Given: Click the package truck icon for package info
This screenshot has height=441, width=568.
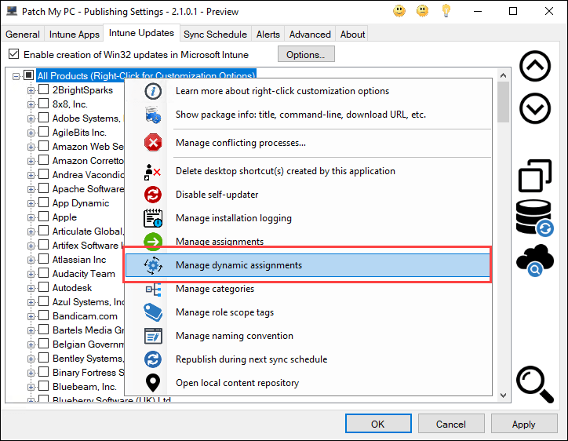Looking at the screenshot, I should click(153, 115).
